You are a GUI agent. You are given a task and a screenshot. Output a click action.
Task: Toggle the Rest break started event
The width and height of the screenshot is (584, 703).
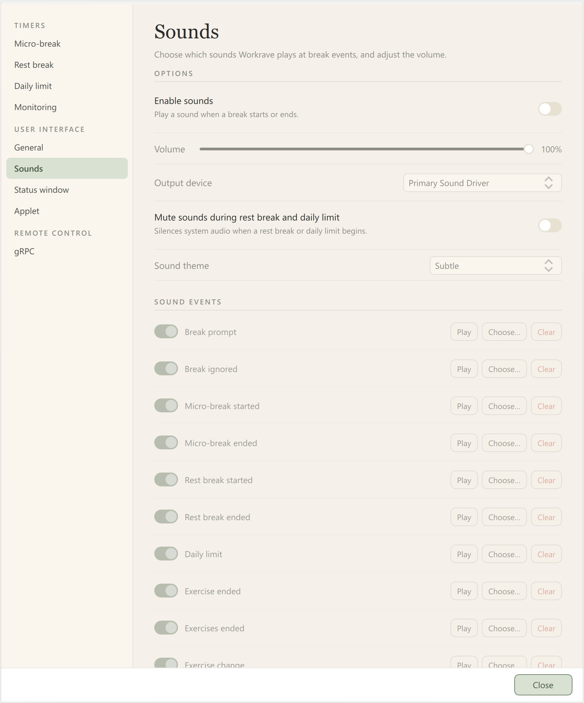(x=166, y=479)
